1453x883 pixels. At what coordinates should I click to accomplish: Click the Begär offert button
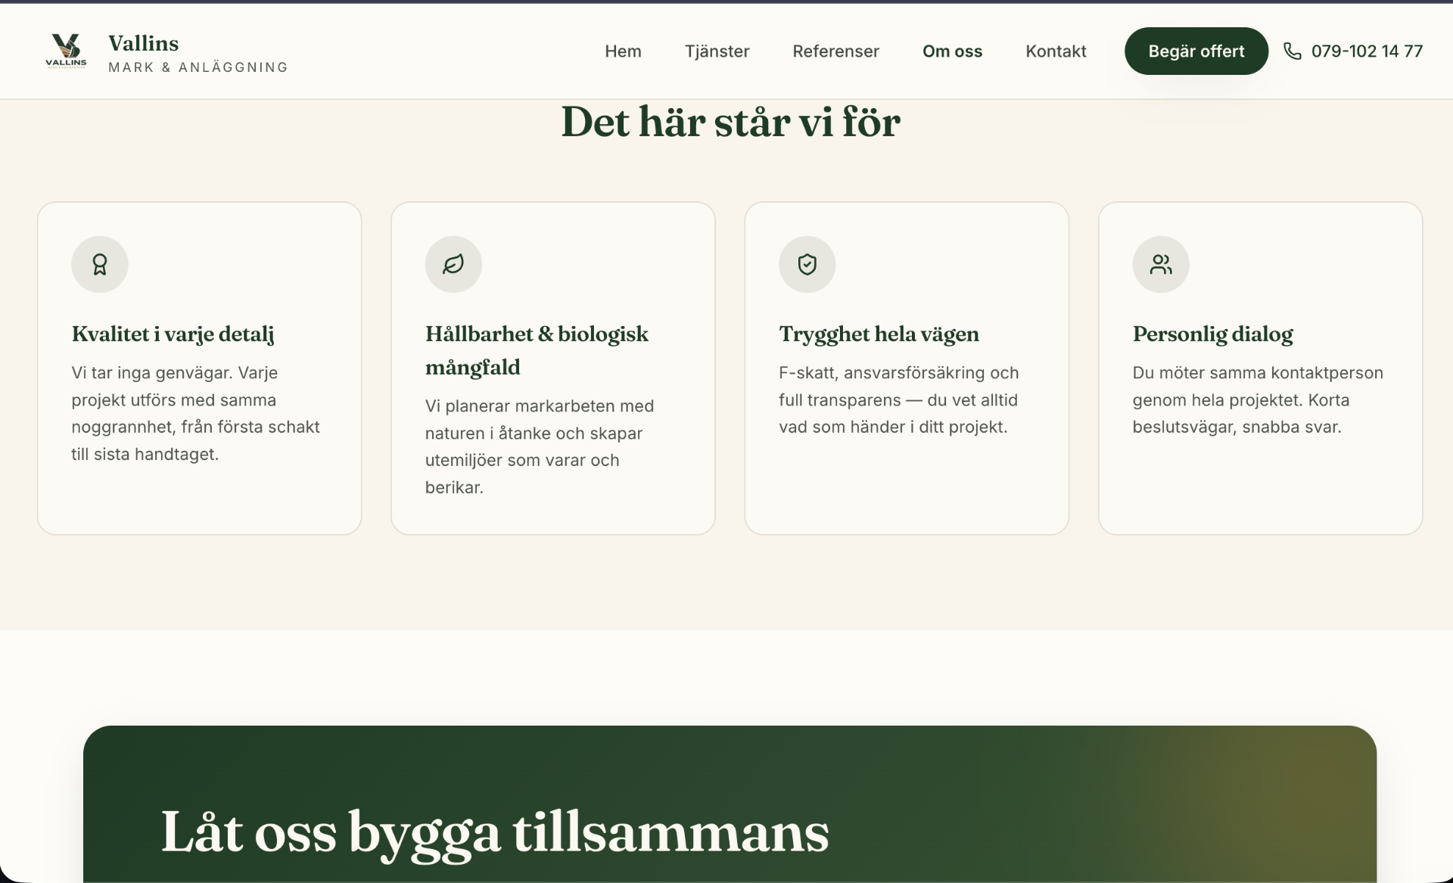coord(1196,51)
